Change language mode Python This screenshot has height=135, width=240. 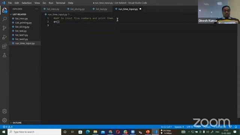point(207,127)
